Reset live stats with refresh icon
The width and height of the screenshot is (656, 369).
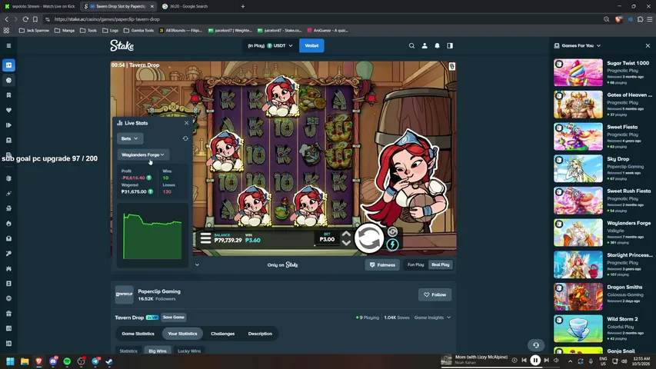[185, 138]
